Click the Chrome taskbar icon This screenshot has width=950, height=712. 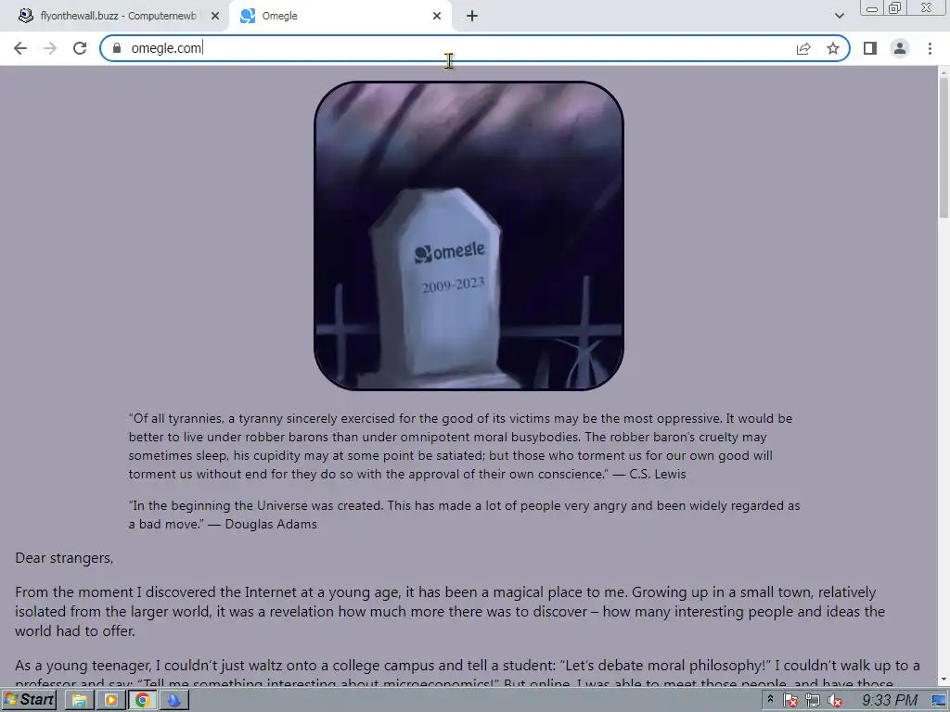[x=142, y=700]
